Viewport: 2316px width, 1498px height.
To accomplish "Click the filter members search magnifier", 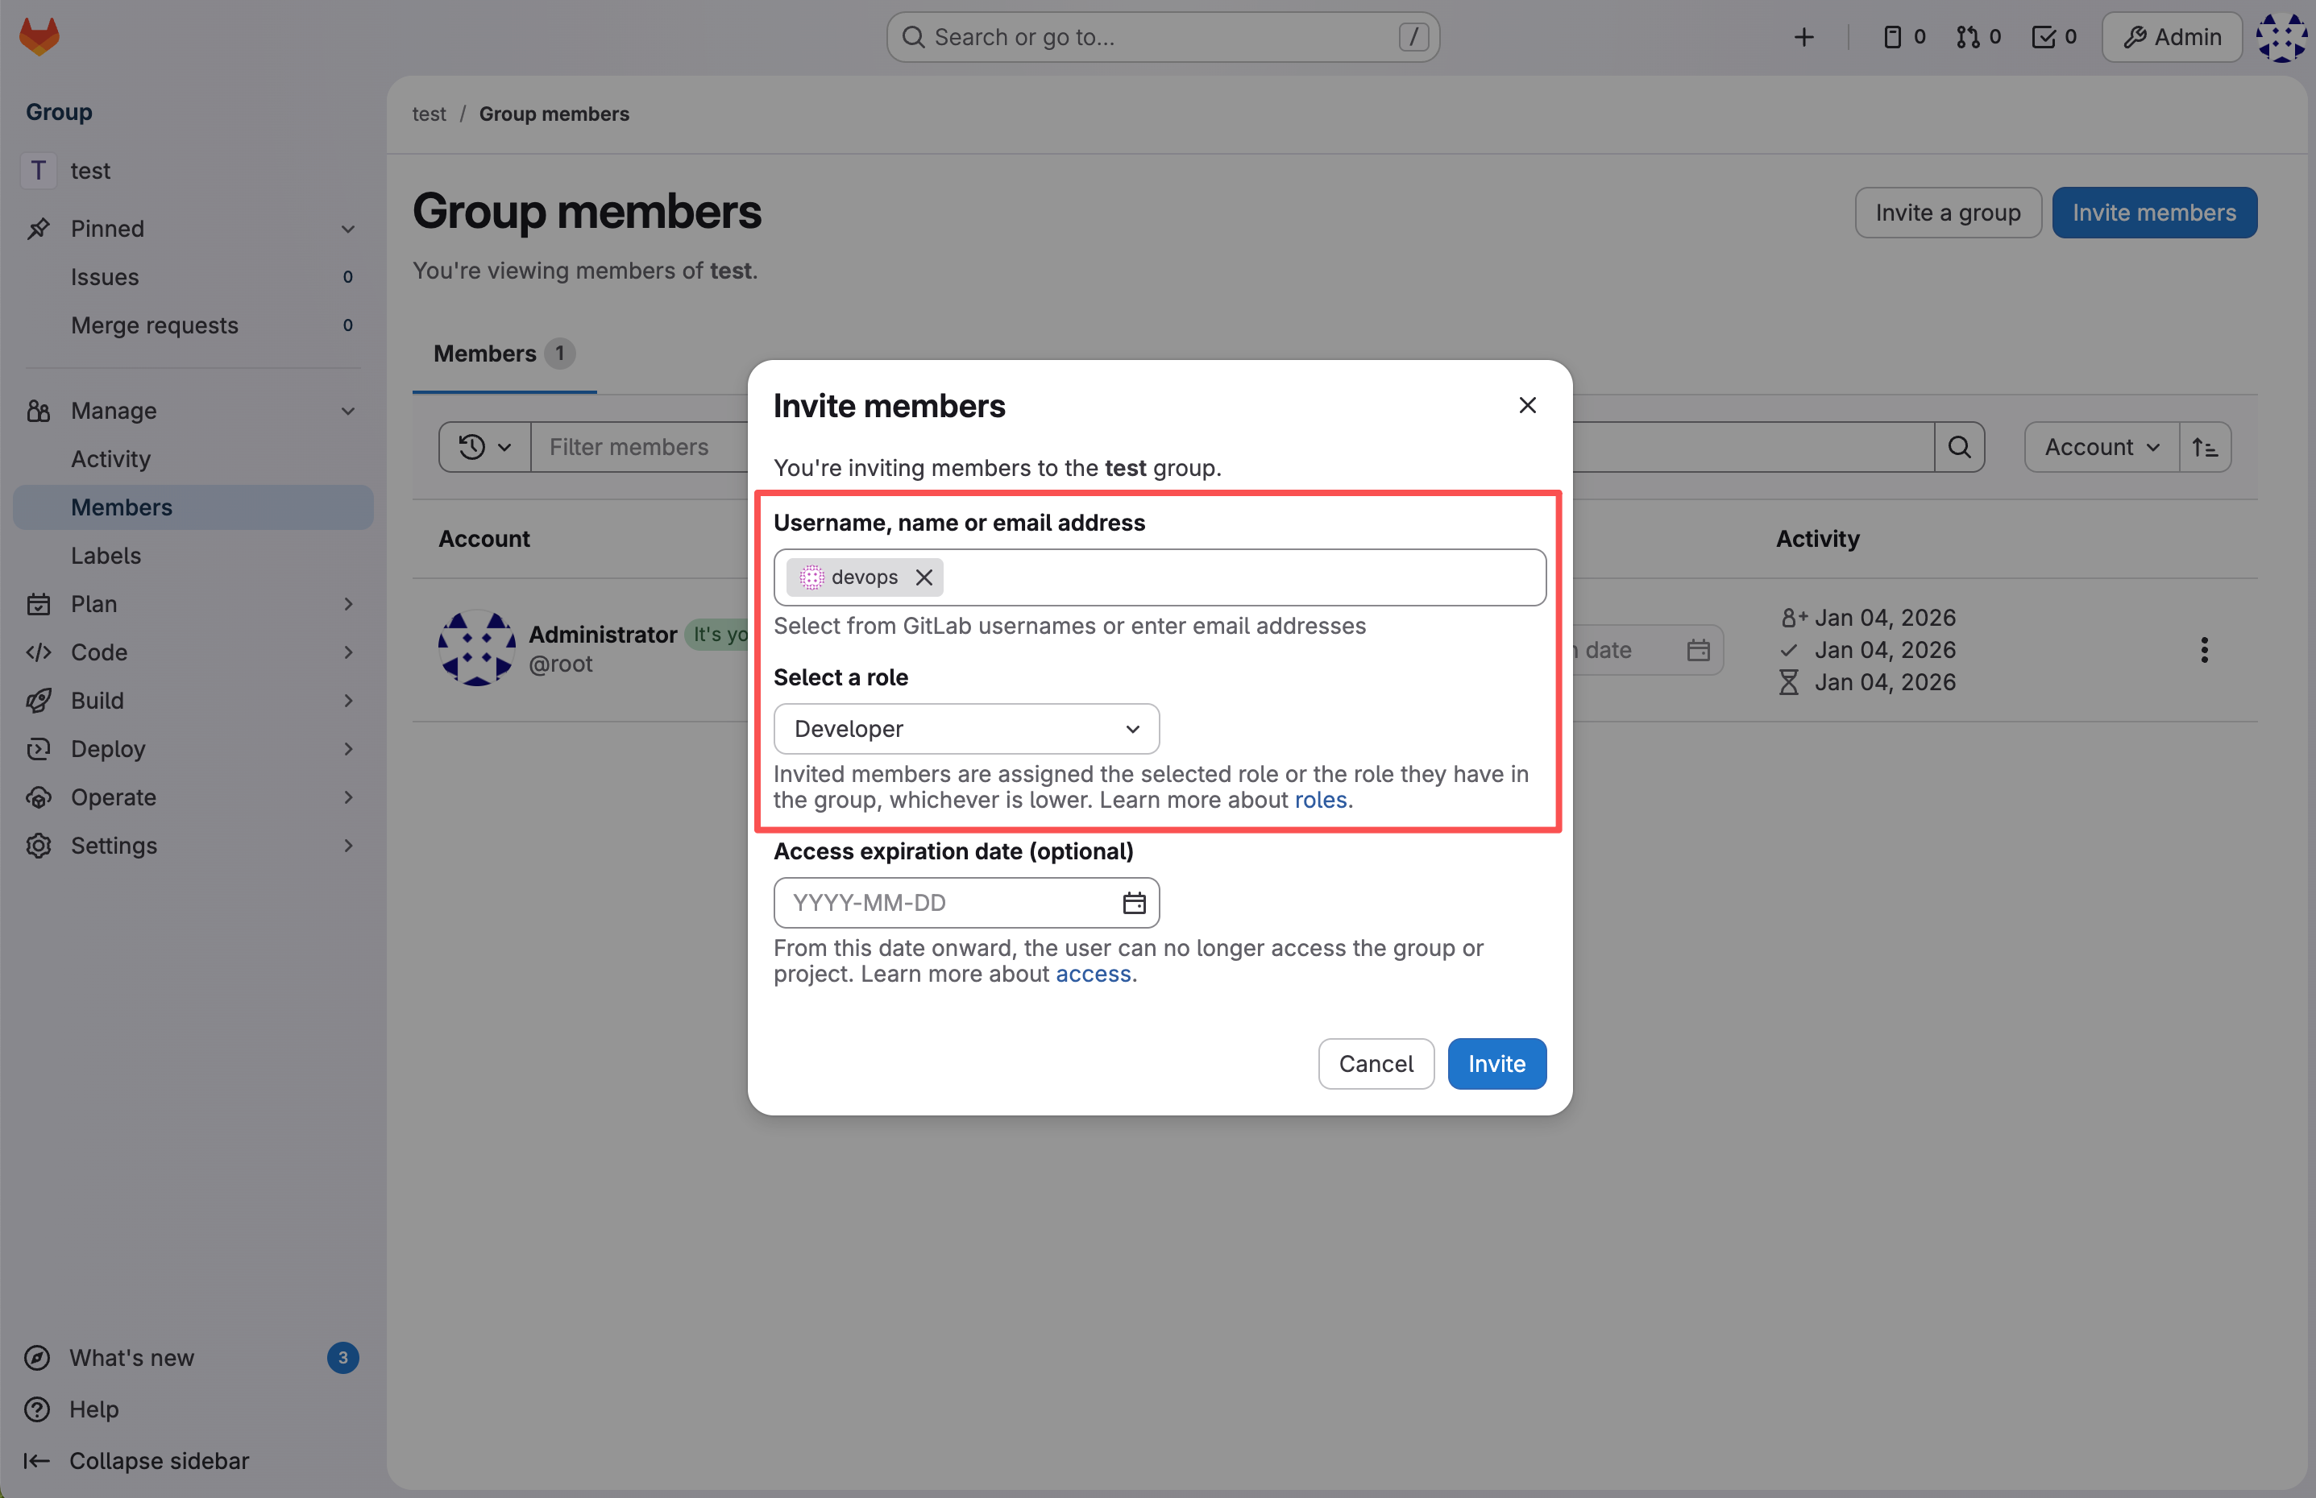I will (x=1959, y=446).
